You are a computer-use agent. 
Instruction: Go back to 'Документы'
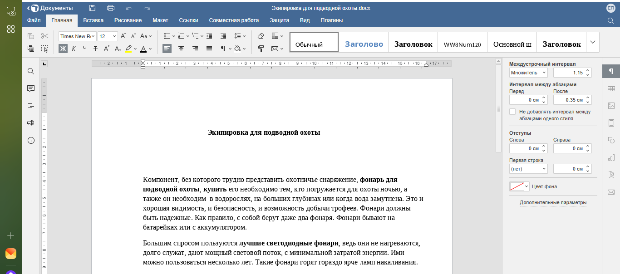coord(50,8)
